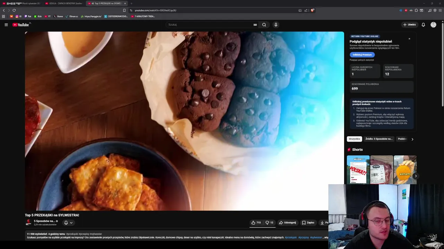Open the Kick bookmark
This screenshot has width=444, height=249.
[x=38, y=16]
